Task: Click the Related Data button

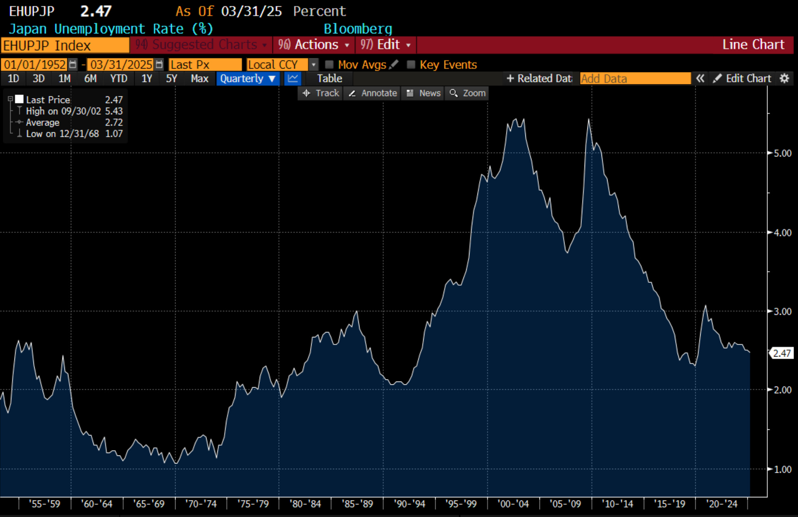Action: pyautogui.click(x=539, y=78)
